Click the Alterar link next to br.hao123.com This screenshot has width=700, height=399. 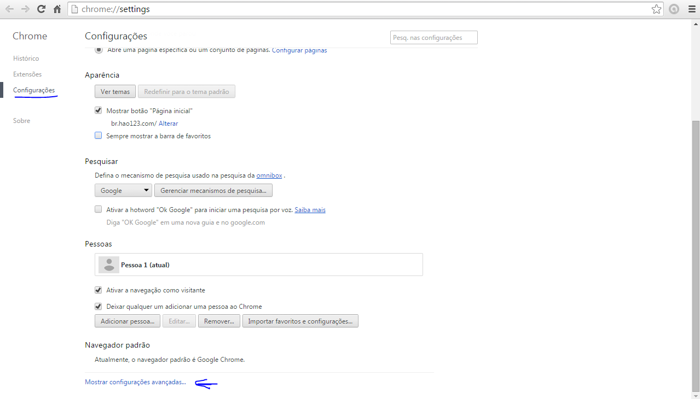coord(168,124)
